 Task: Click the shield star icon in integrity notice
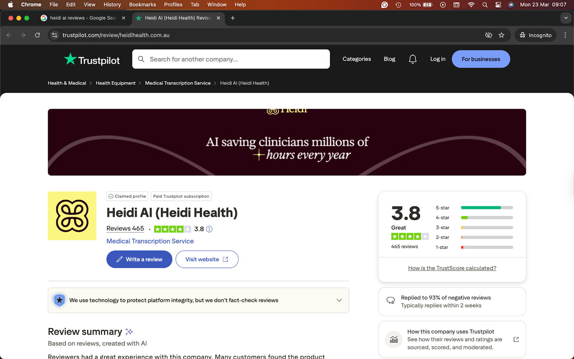(x=60, y=300)
